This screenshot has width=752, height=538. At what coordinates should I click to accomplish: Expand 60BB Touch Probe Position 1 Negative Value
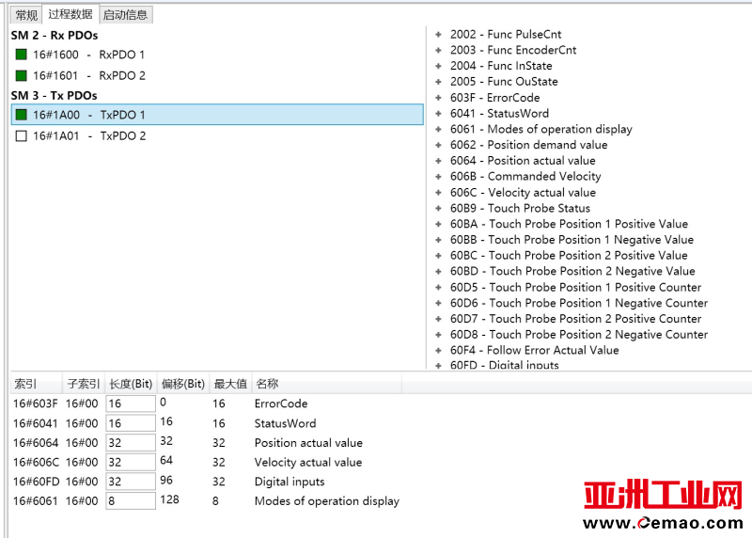(438, 240)
